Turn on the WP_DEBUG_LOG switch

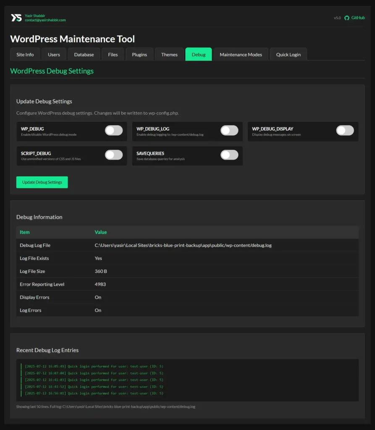pyautogui.click(x=229, y=131)
